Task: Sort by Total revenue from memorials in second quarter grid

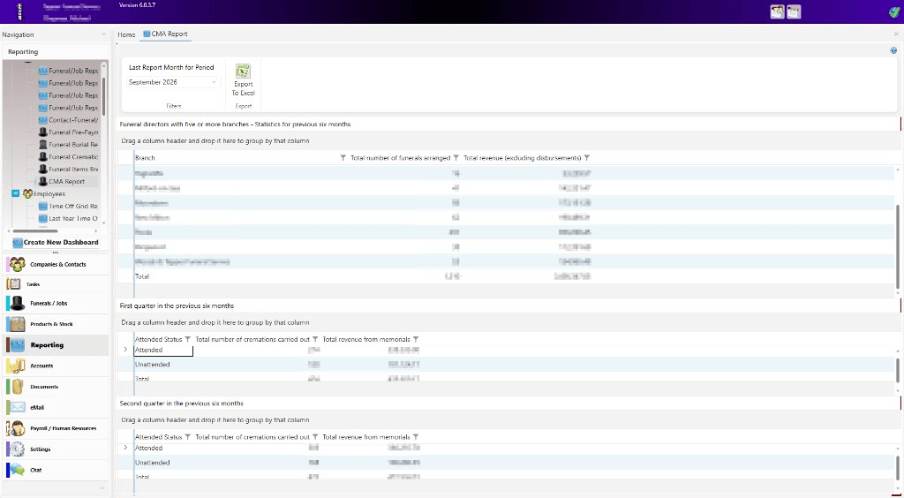Action: [x=366, y=437]
